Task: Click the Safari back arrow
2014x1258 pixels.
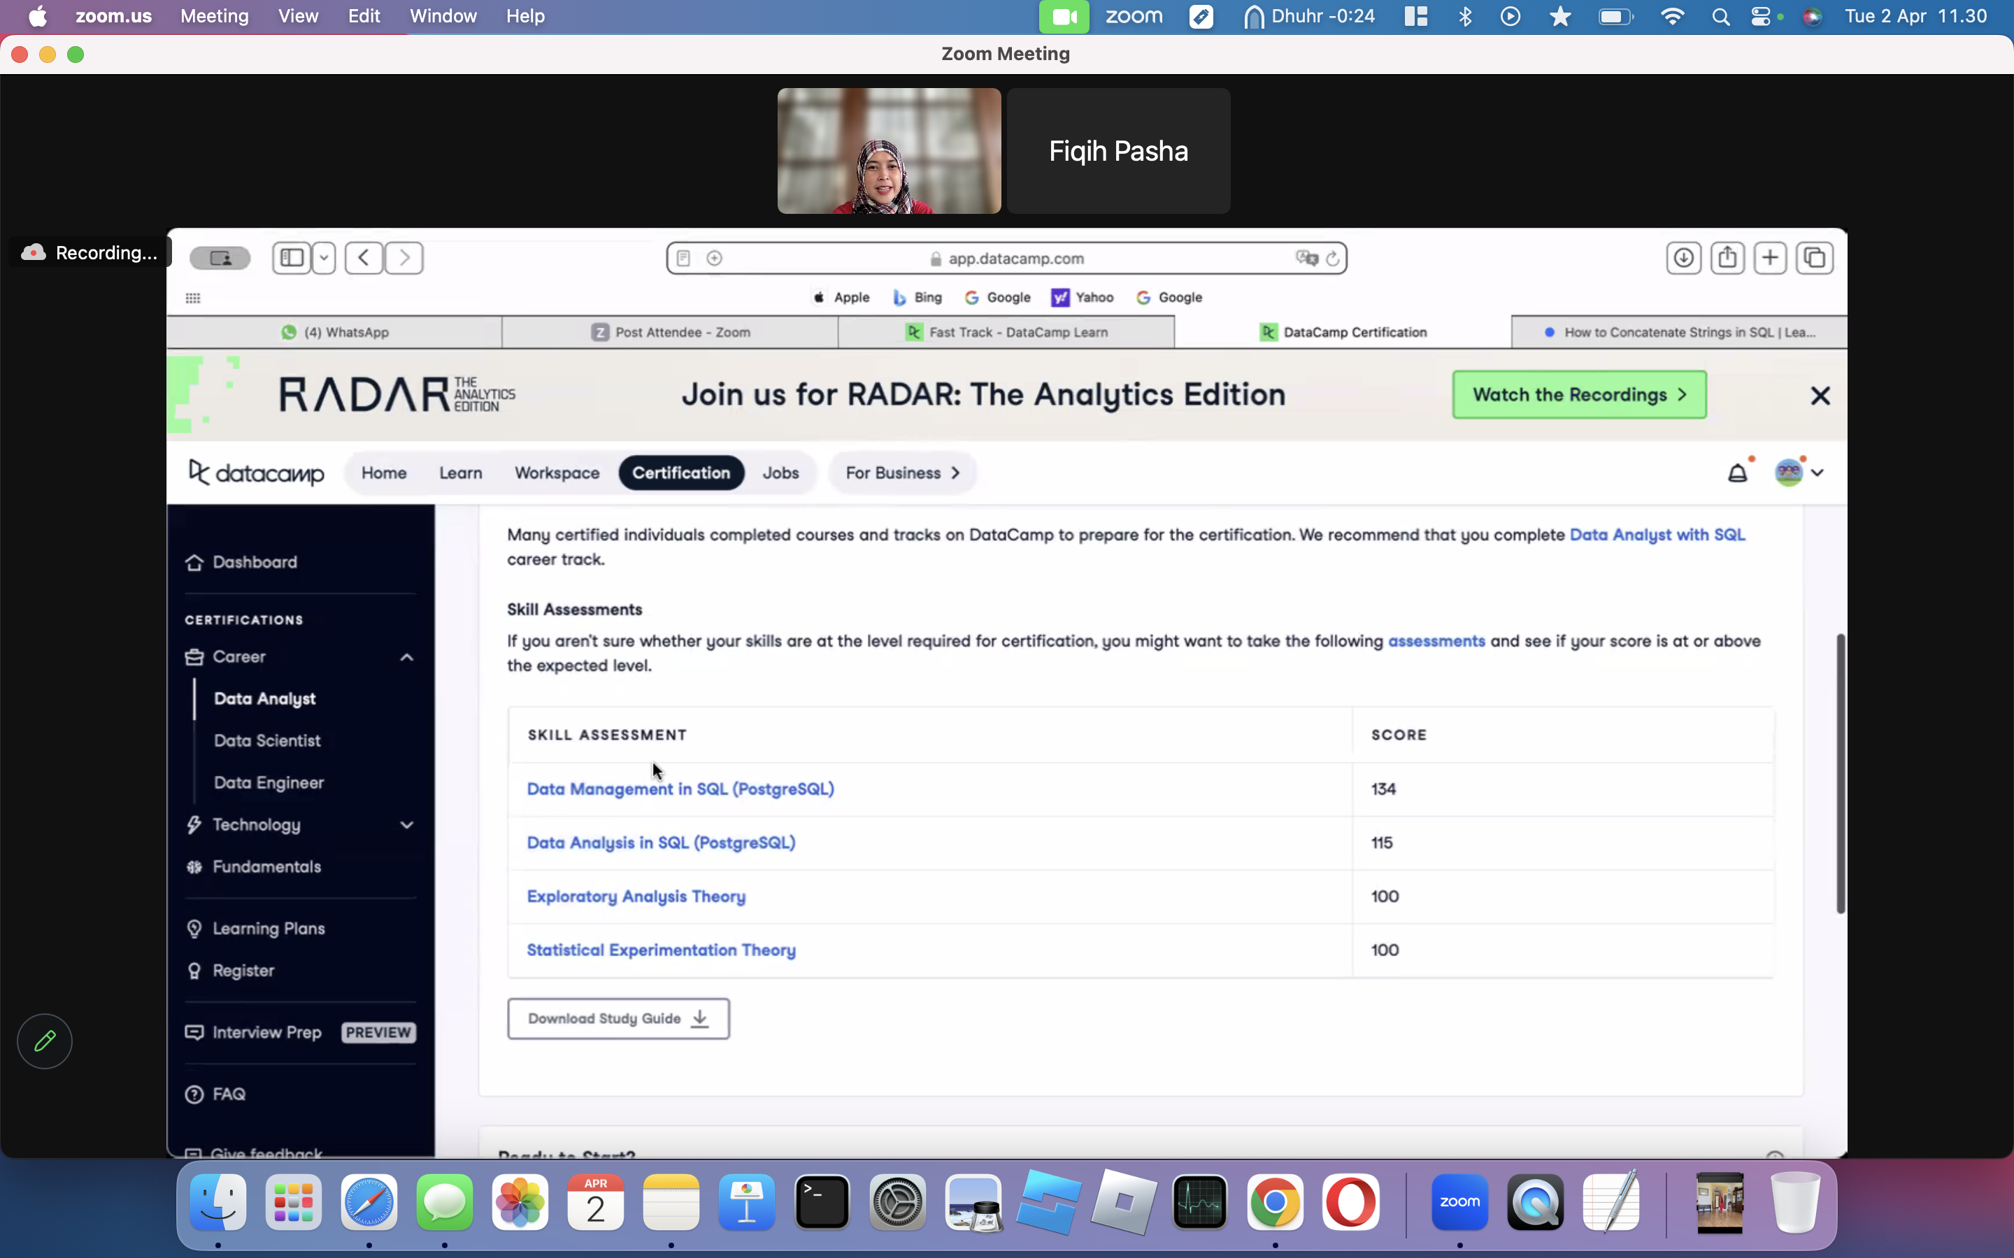Action: 364,258
